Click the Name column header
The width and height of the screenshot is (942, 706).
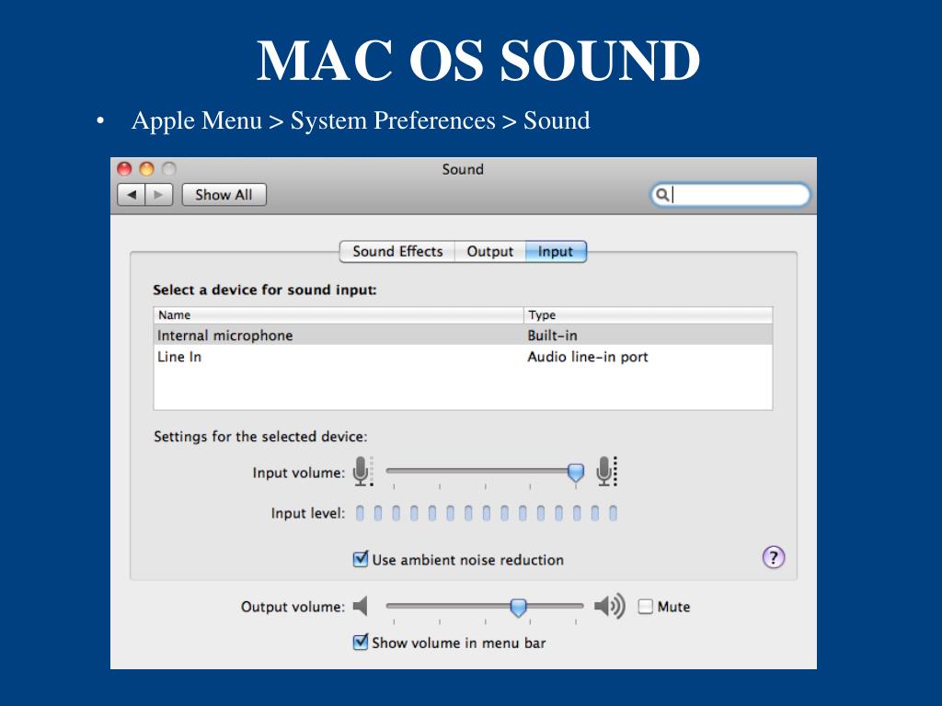339,315
